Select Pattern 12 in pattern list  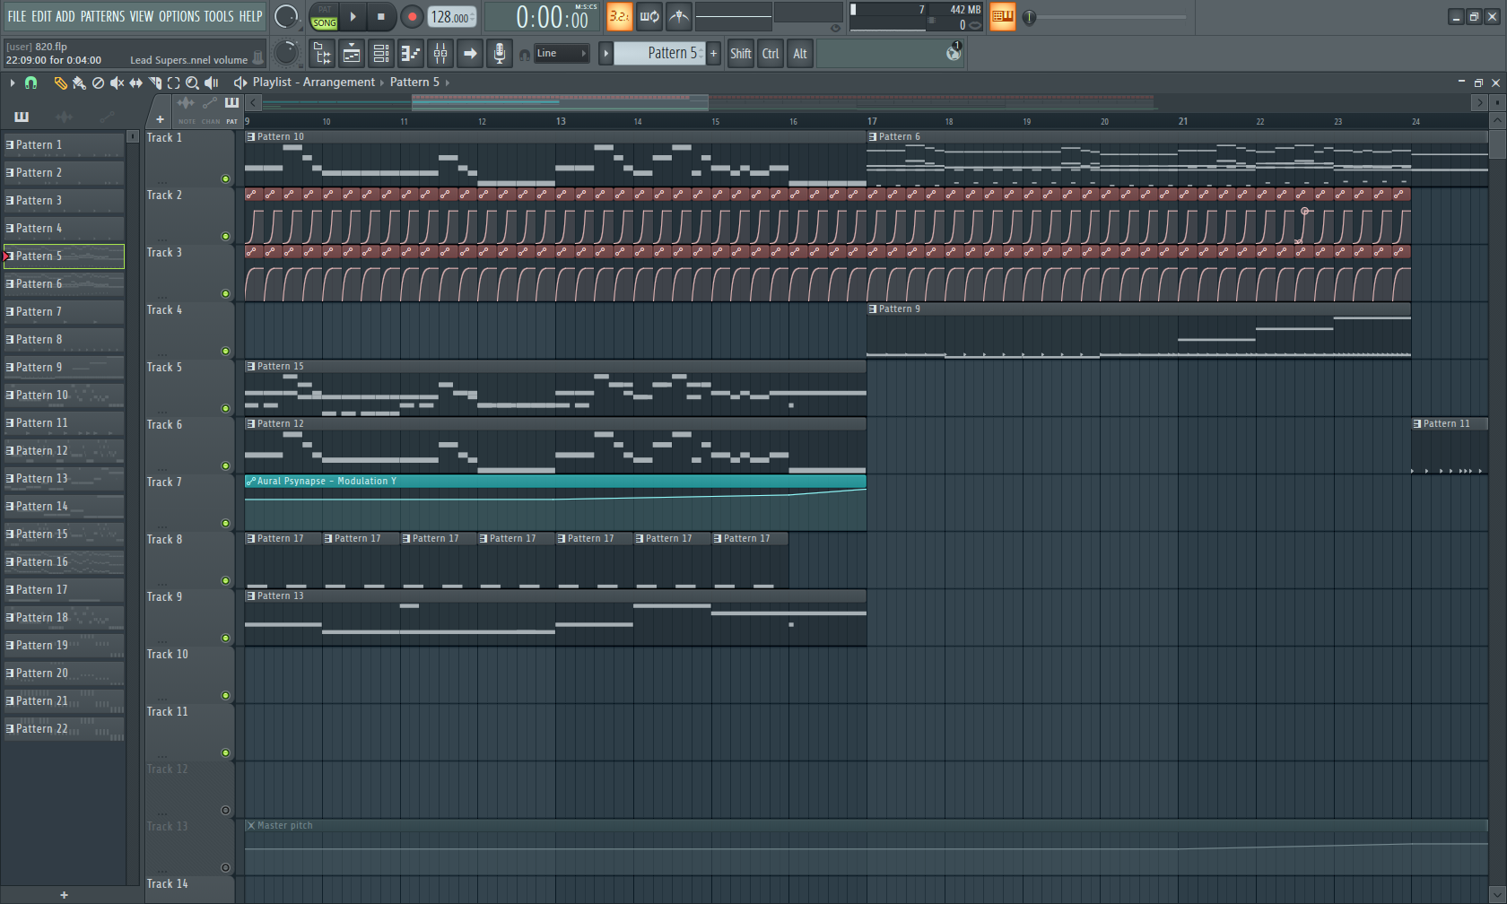[64, 450]
